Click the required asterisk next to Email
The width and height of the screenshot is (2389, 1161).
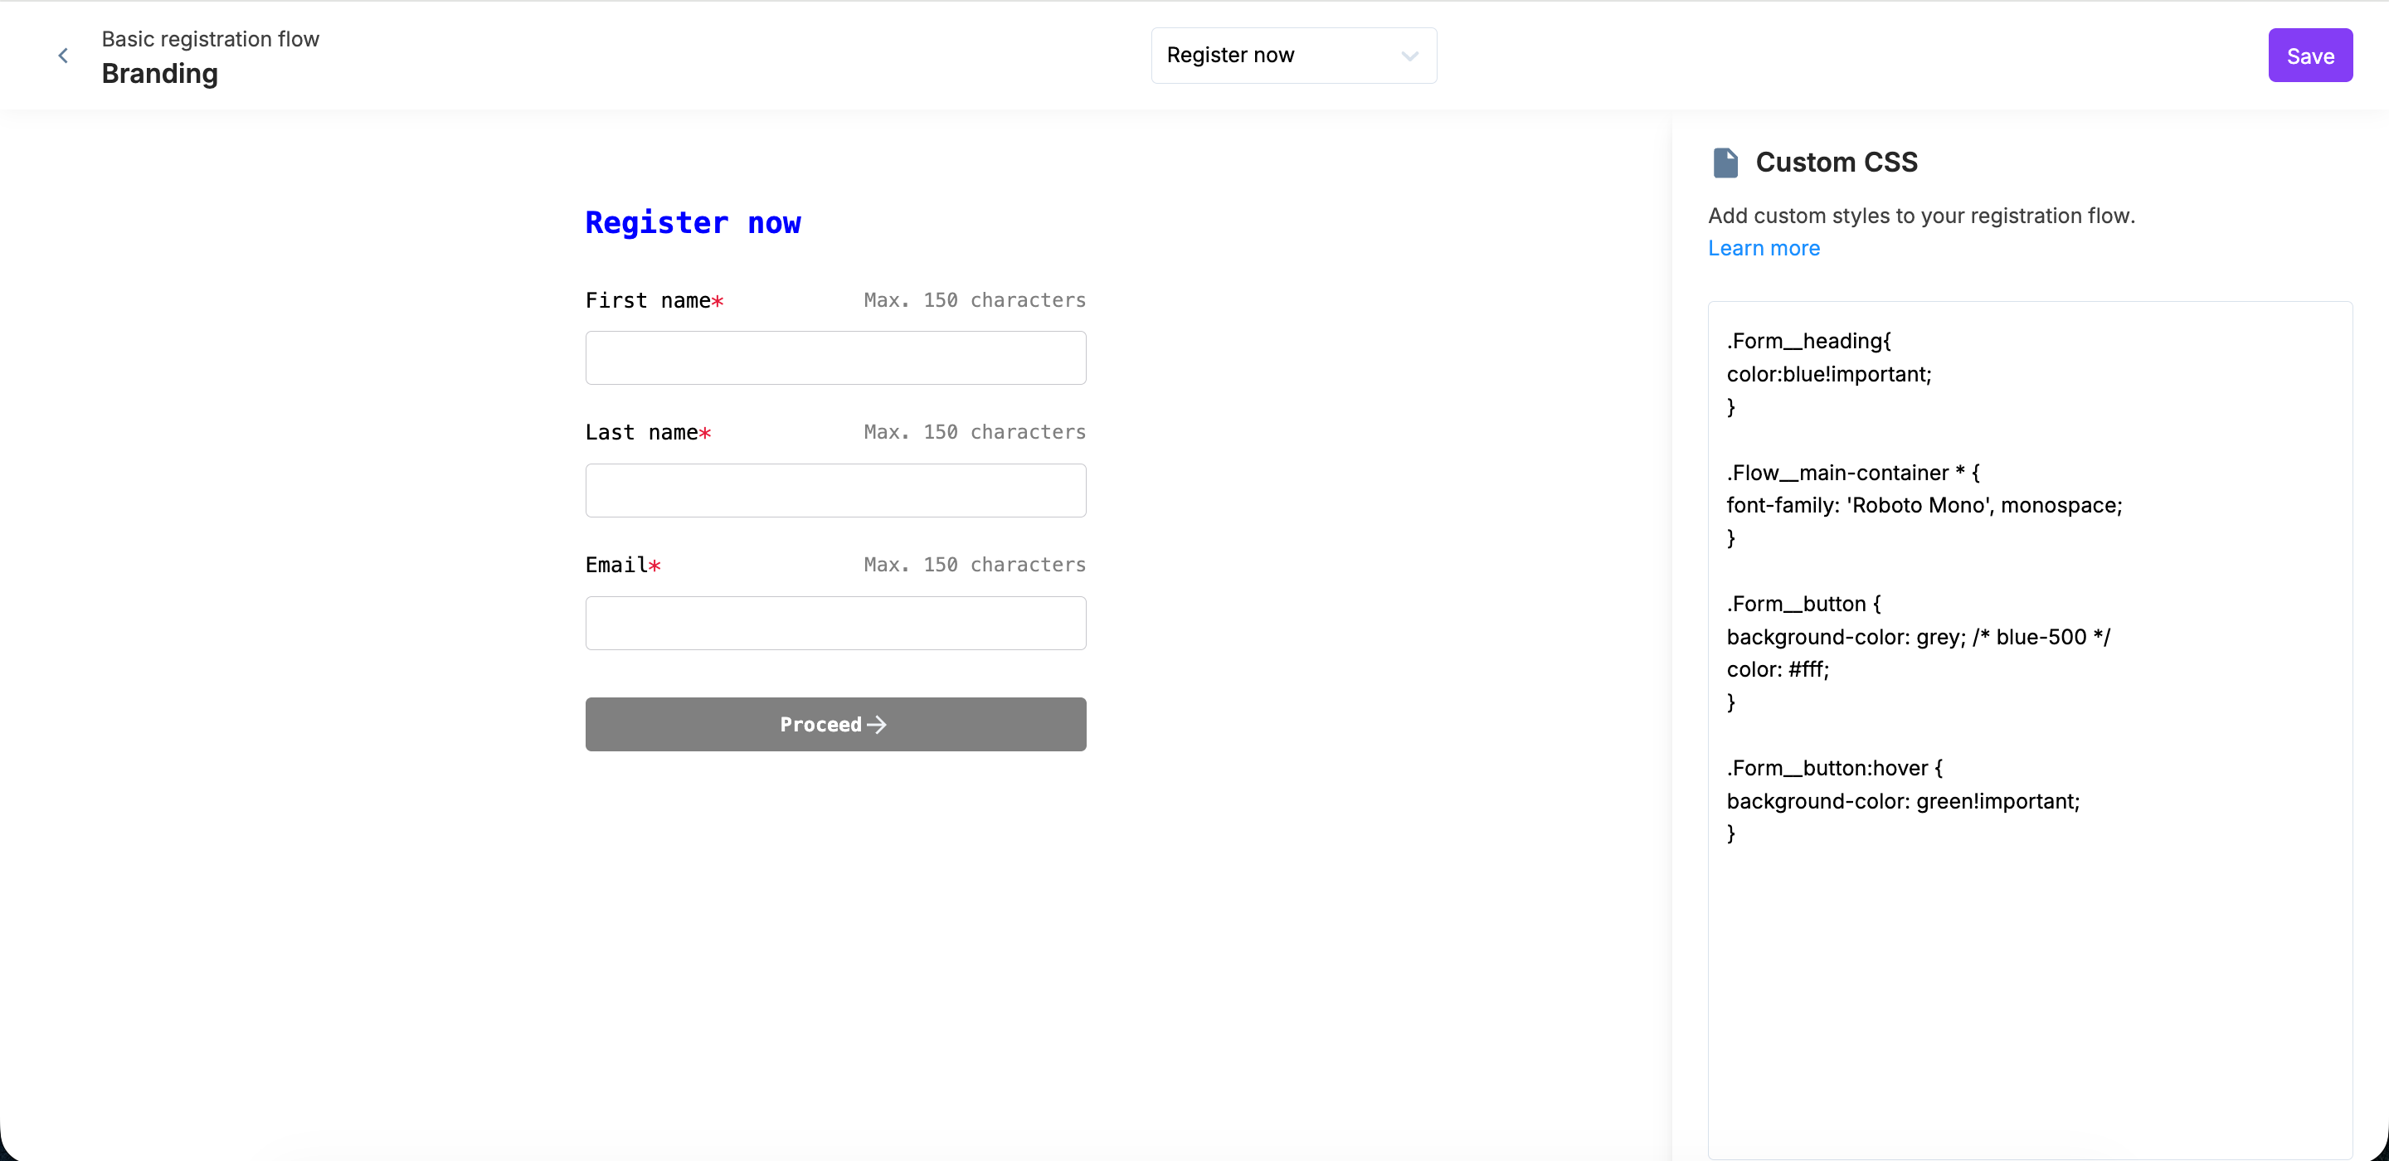point(655,565)
